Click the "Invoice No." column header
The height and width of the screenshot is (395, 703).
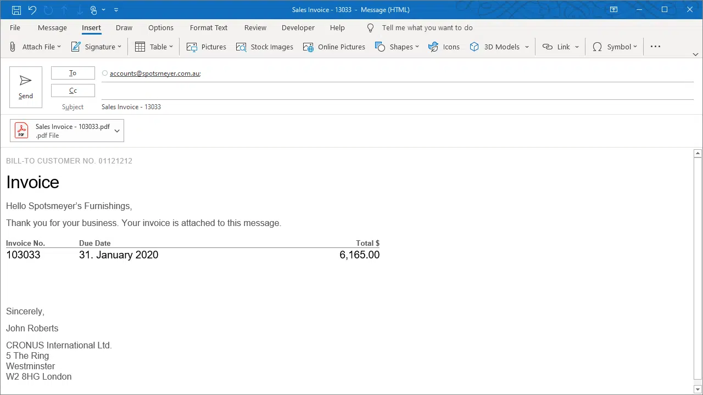point(25,243)
